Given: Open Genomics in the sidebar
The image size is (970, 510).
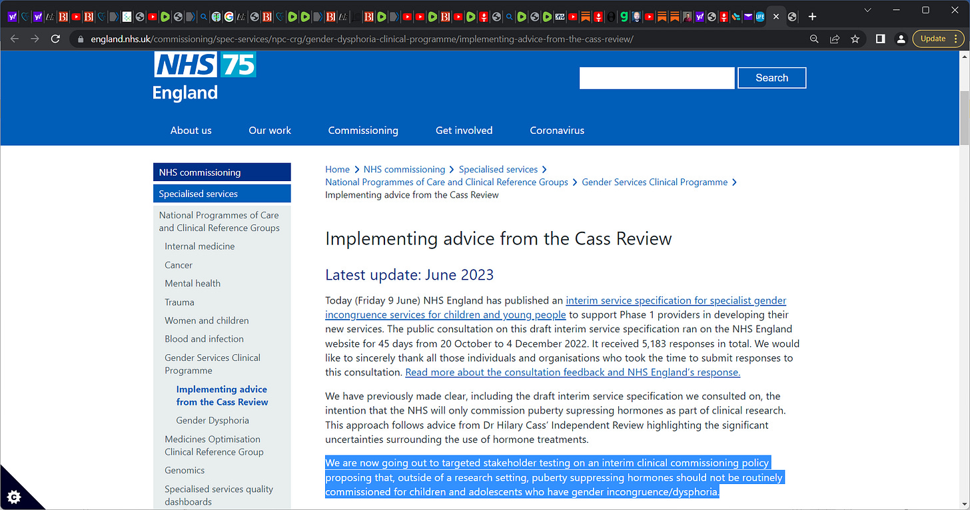Looking at the screenshot, I should pyautogui.click(x=185, y=471).
